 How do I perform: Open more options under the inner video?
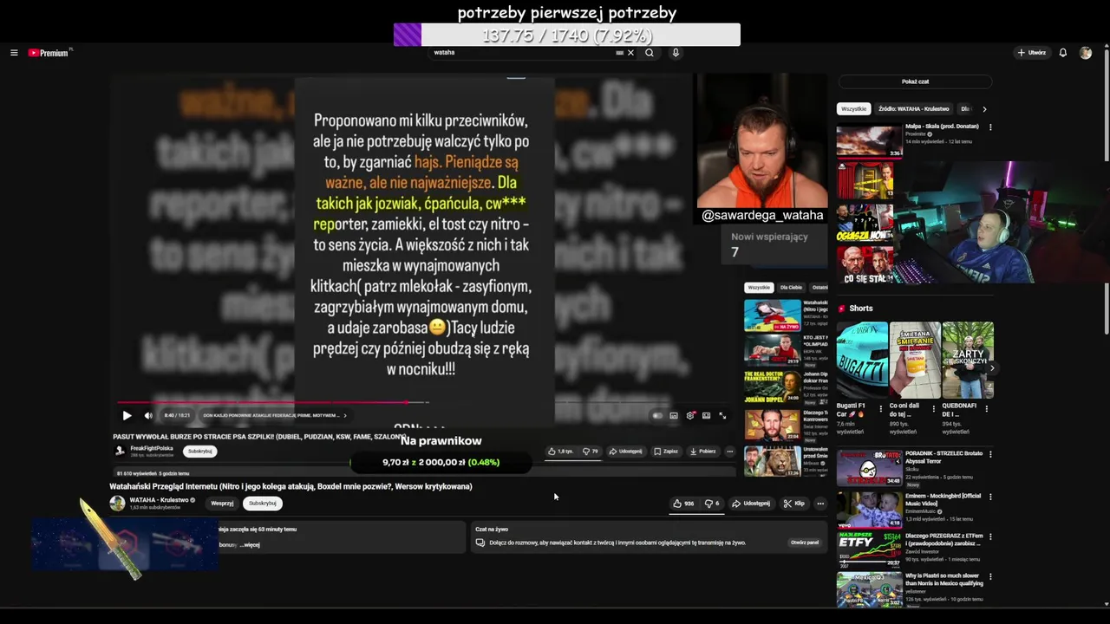[729, 451]
